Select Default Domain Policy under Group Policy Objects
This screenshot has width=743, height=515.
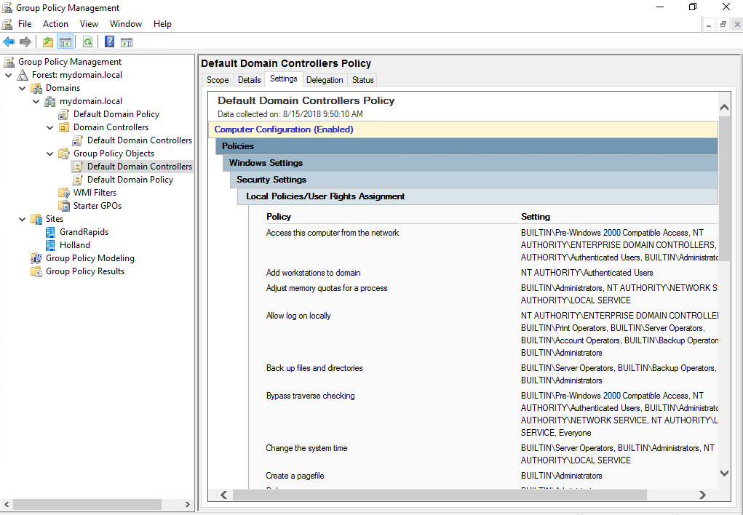point(130,180)
